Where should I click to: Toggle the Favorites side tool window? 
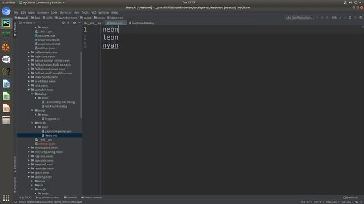(x=15, y=185)
